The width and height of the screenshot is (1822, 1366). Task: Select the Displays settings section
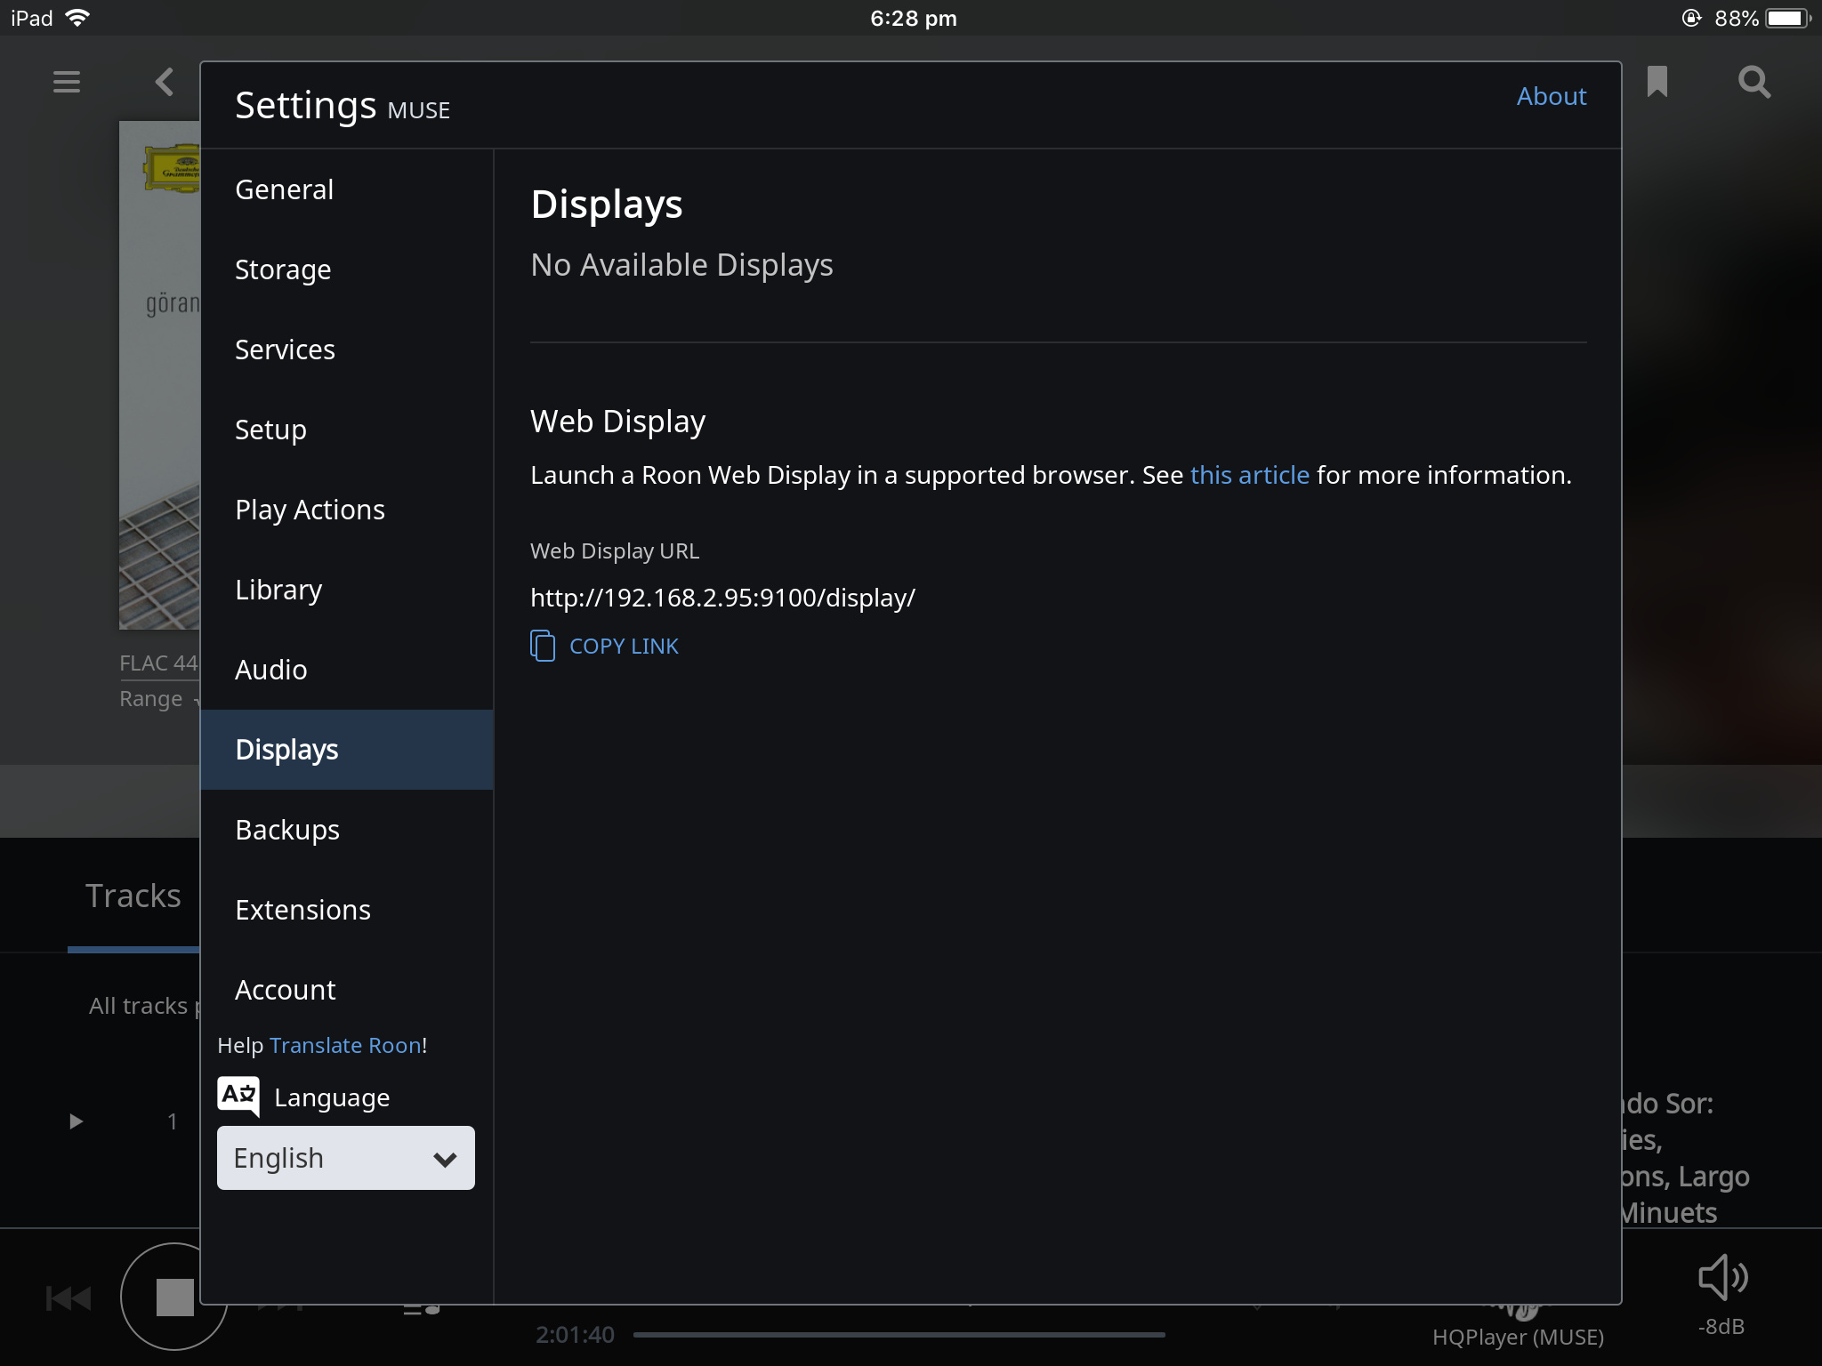tap(286, 750)
